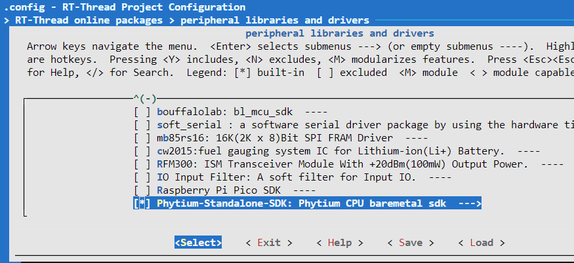Screen dimensions: 574x263
Task: Open the Phytium-Standalone-SDK submenu arrow
Action: [x=469, y=203]
